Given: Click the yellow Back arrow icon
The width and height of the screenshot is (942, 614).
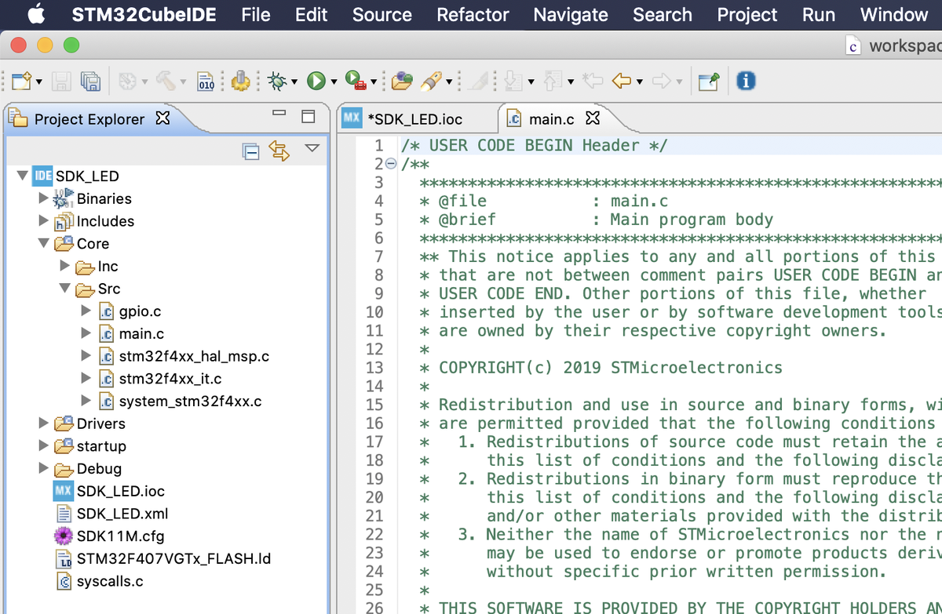Looking at the screenshot, I should click(x=622, y=81).
